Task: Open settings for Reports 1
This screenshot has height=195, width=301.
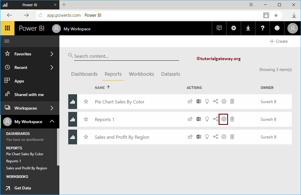Action: point(224,119)
